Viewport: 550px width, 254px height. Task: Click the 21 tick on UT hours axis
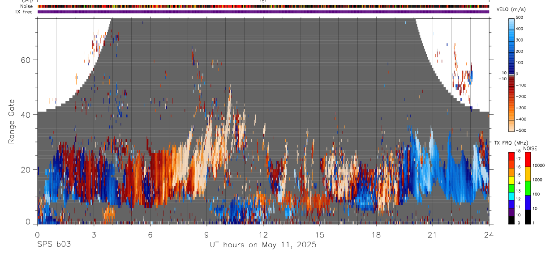(x=433, y=234)
